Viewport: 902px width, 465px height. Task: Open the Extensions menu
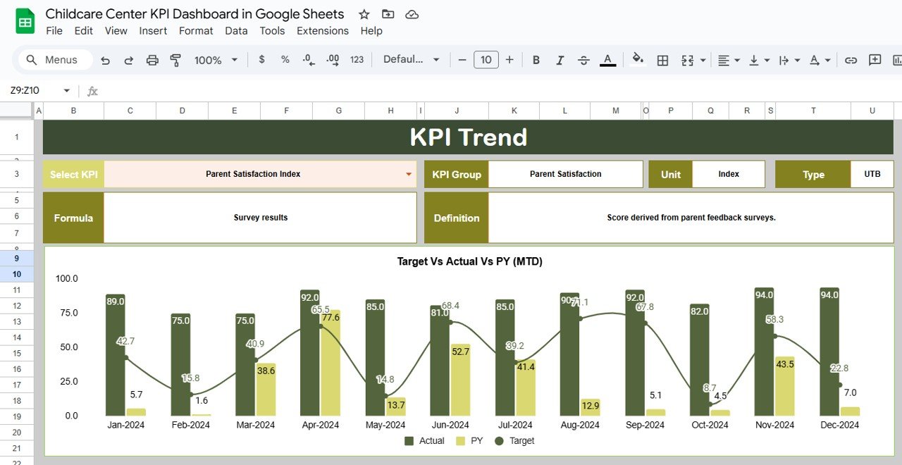click(x=322, y=30)
